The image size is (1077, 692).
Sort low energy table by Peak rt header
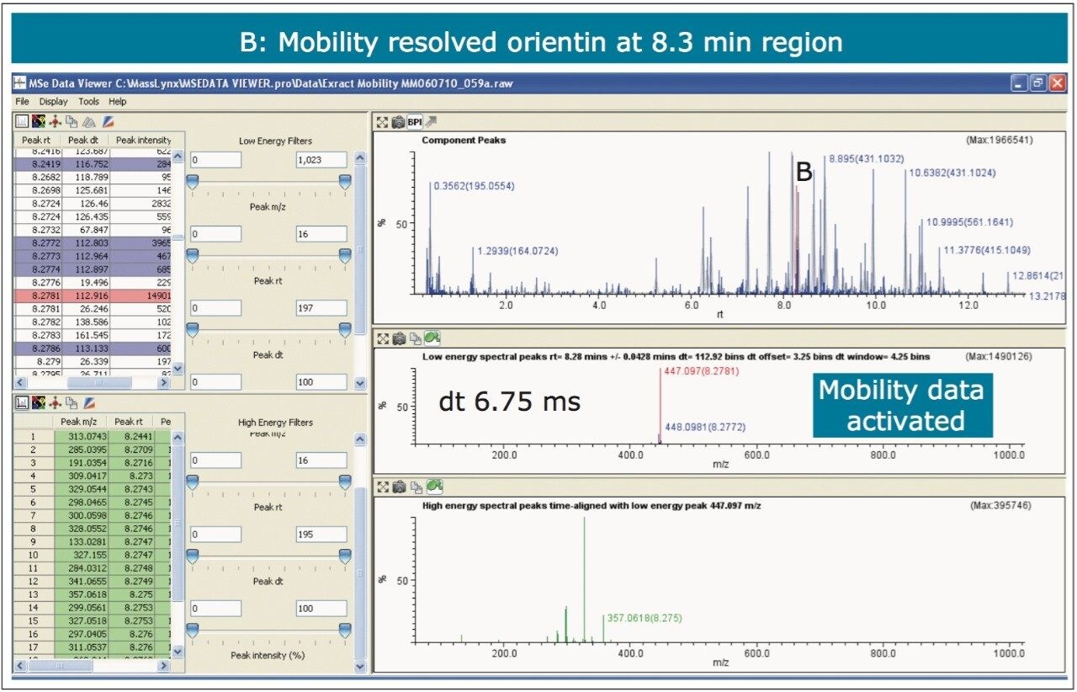point(34,139)
